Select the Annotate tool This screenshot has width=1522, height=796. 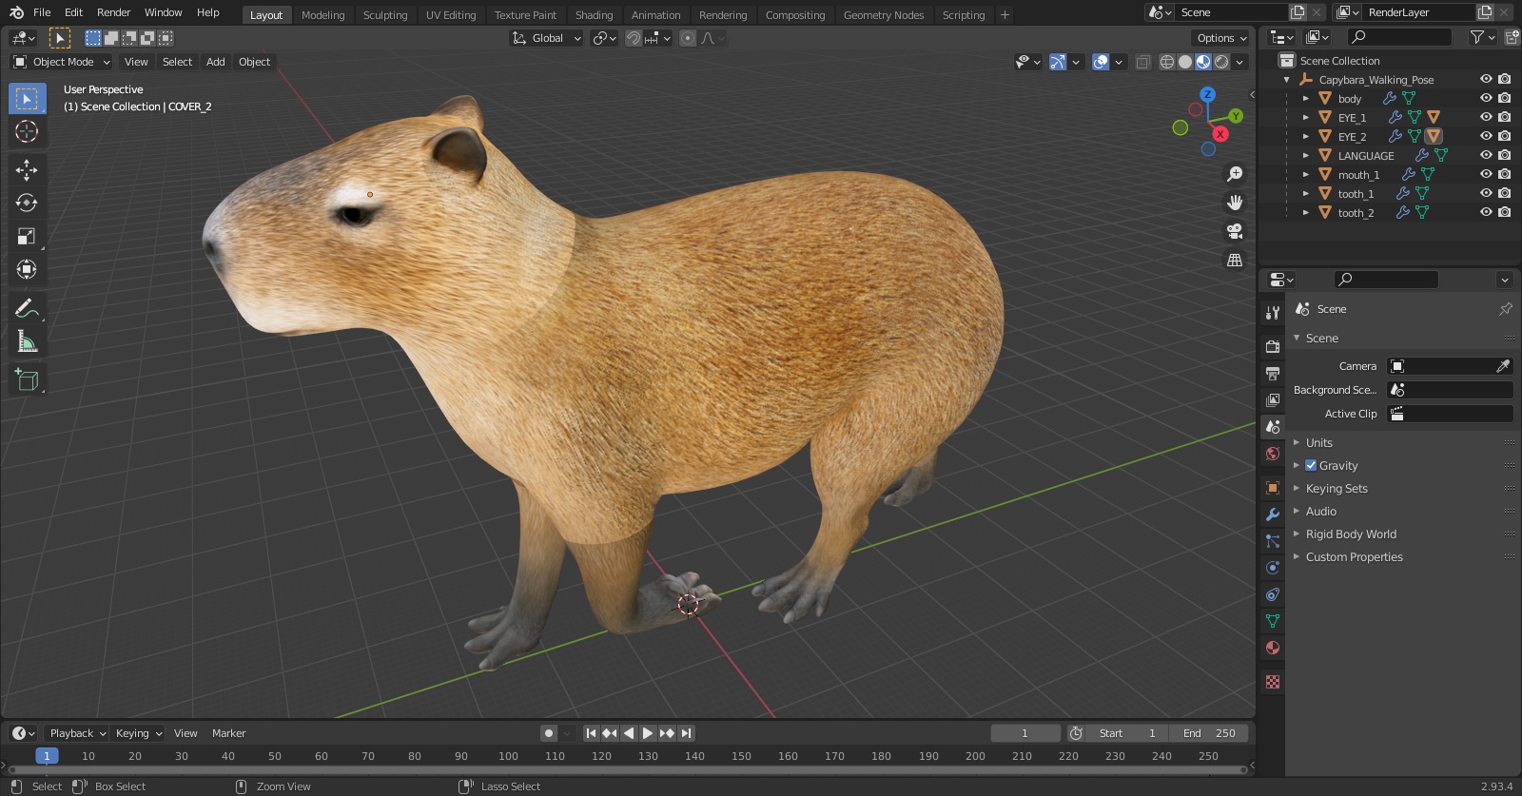click(x=27, y=308)
